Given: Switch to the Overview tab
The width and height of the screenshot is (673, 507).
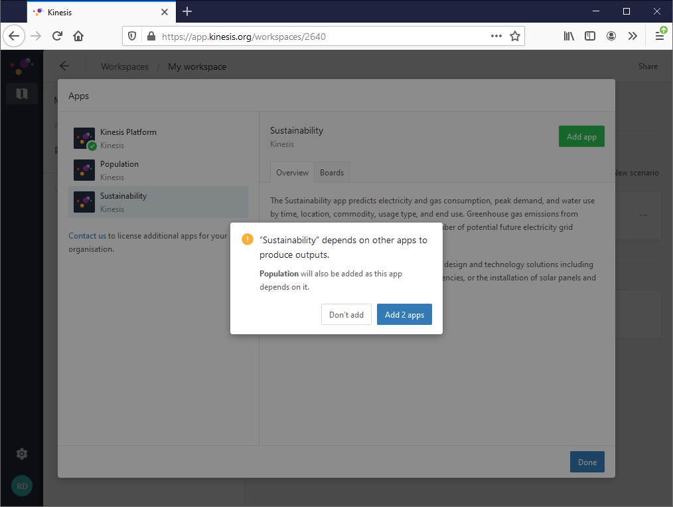Looking at the screenshot, I should 292,172.
